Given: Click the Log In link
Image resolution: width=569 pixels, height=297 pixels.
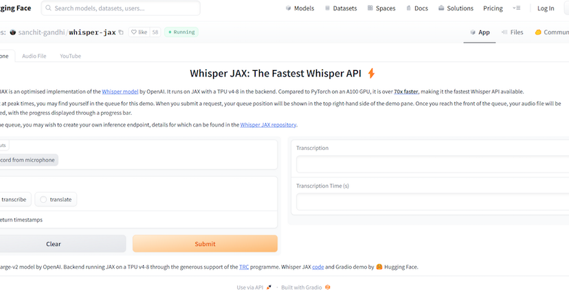Looking at the screenshot, I should (x=546, y=8).
